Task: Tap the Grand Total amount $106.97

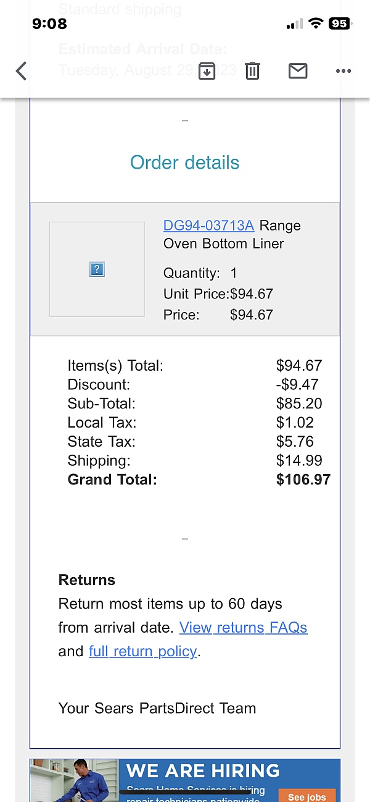Action: pos(303,479)
